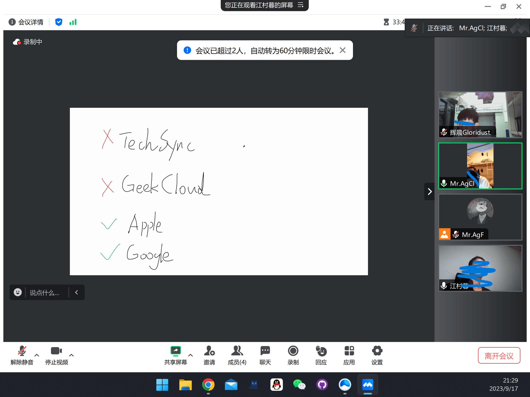Click the orange host icon on Mr.AgF
The height and width of the screenshot is (397, 530).
pos(444,234)
